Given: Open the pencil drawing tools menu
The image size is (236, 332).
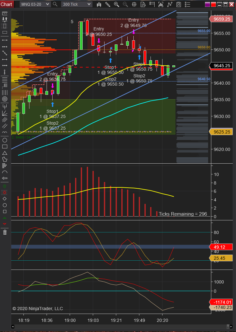Looking at the screenshot, I should (x=108, y=4).
